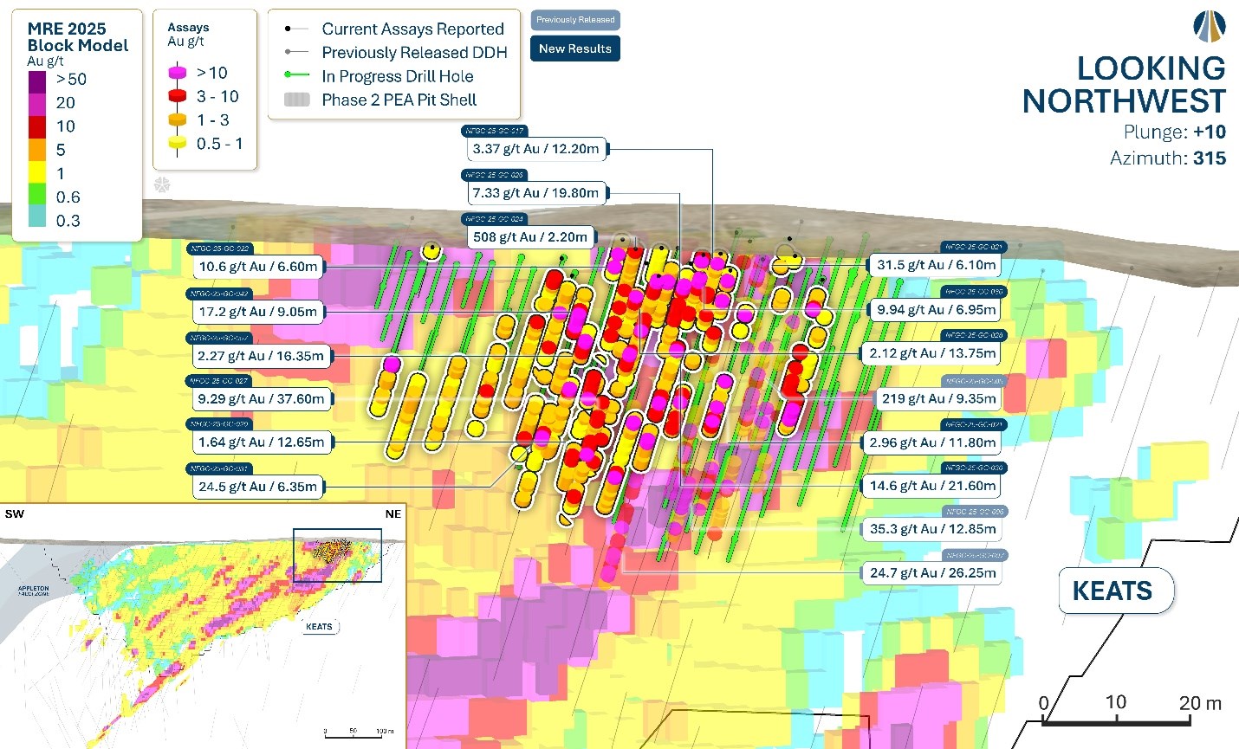Click the small compass emblem below Assays legend
1239x749 pixels.
click(x=161, y=184)
